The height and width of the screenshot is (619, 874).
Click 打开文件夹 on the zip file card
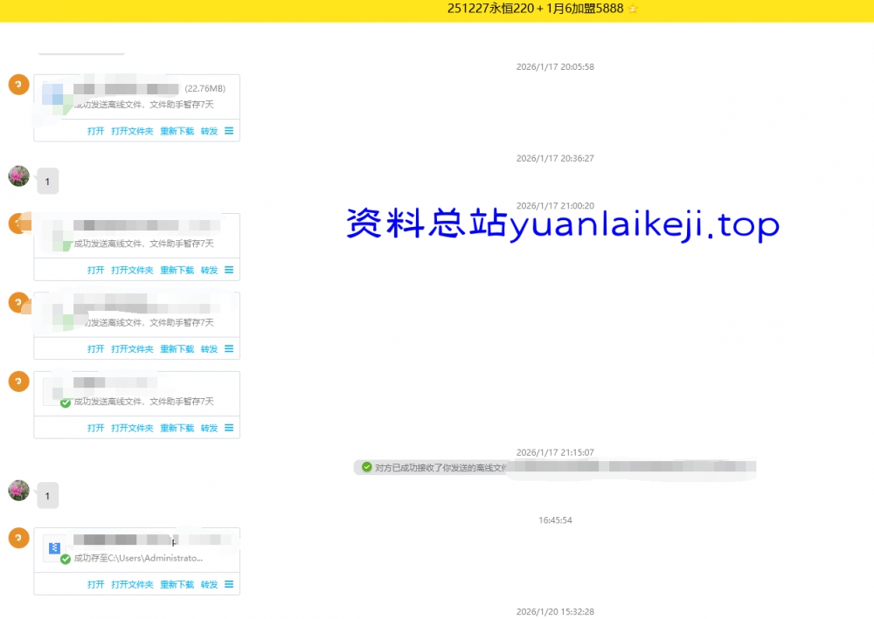click(132, 585)
